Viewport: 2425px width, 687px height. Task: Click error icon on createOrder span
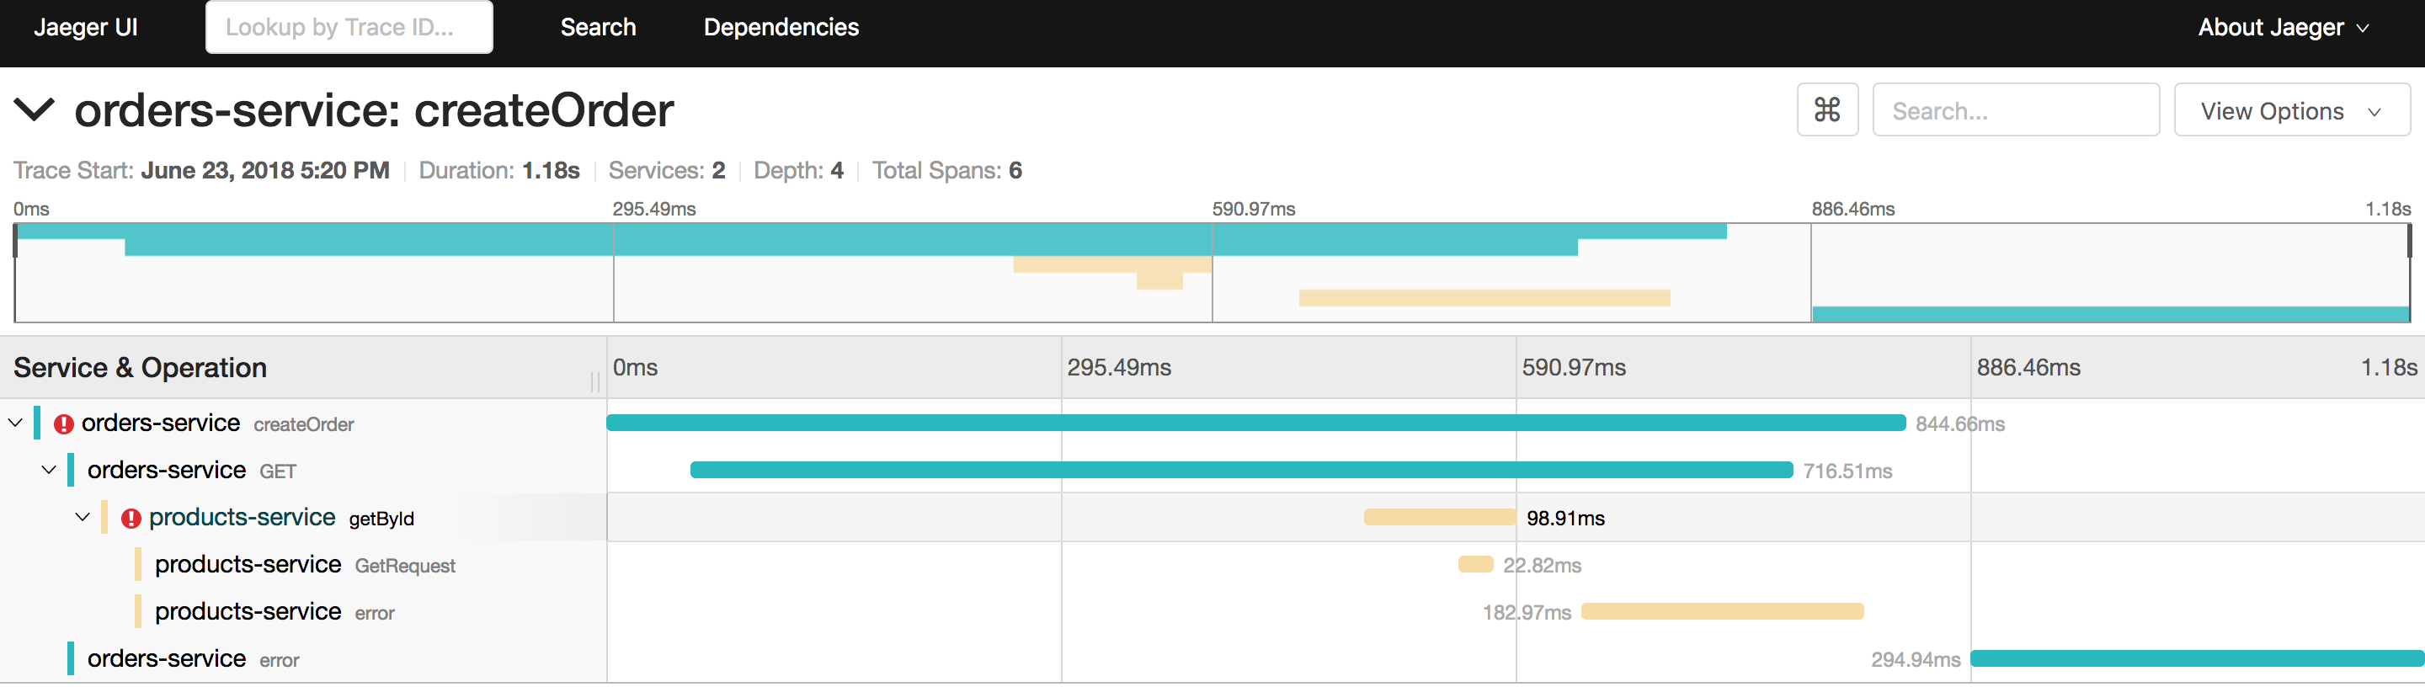[64, 424]
